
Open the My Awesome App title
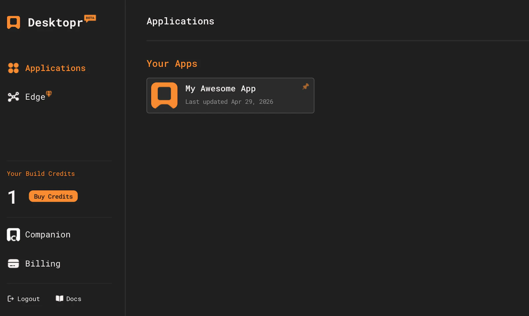221,88
